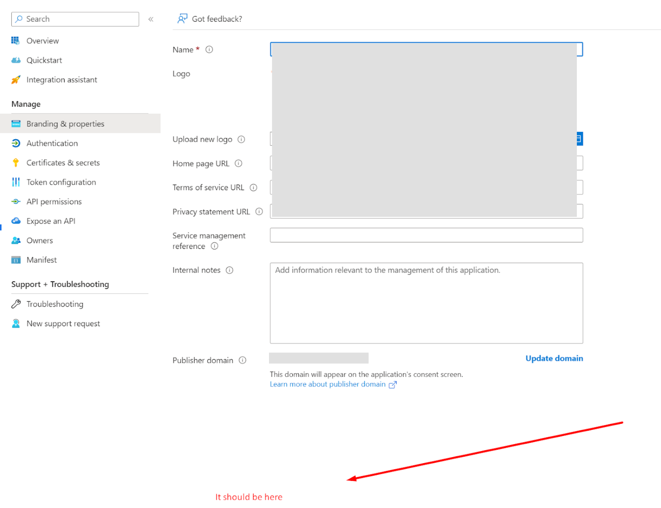The width and height of the screenshot is (661, 508).
Task: Click inside the Internal notes text area
Action: click(x=426, y=302)
